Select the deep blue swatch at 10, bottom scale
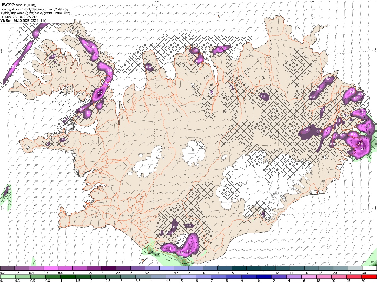The height and width of the screenshot is (283, 377). point(263,277)
